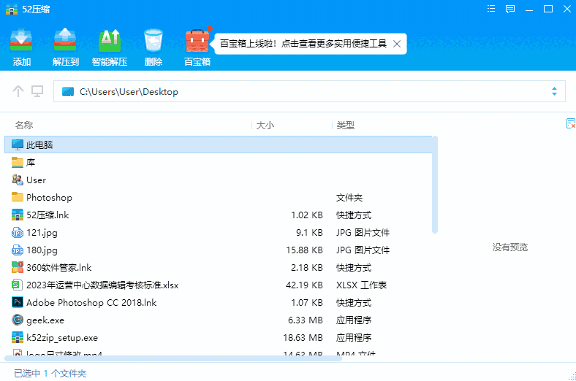Click the 360软件管家 shortcut icon
576x381 pixels.
tap(18, 267)
